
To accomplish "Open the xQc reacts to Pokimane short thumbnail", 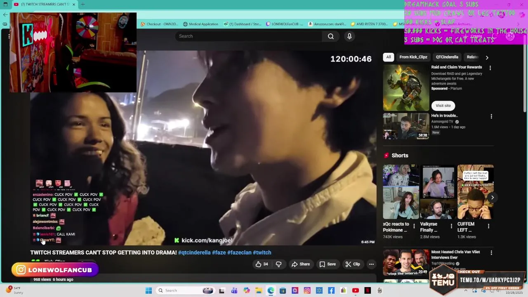I will click(401, 192).
